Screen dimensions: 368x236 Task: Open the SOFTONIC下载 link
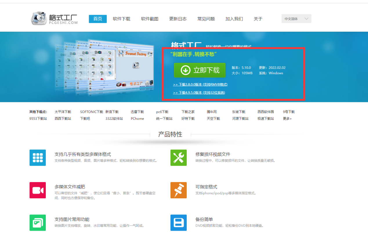point(92,112)
